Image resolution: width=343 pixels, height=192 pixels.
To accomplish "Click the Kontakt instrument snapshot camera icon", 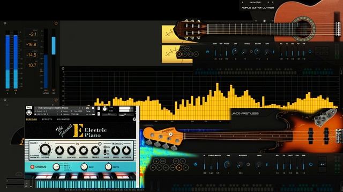I will [x=87, y=108].
